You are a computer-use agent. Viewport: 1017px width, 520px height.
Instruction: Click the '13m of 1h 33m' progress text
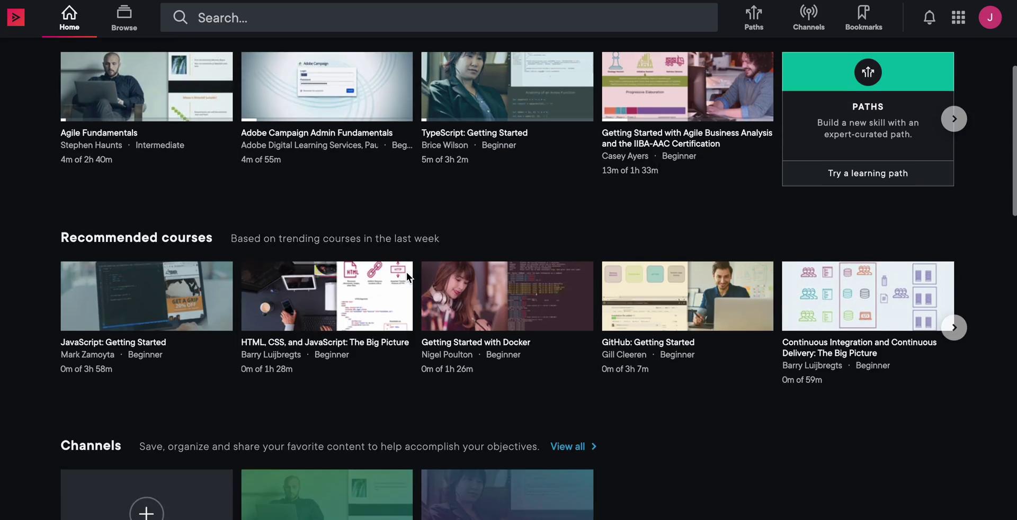click(x=630, y=171)
